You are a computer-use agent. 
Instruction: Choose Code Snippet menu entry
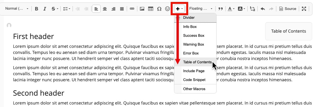195,80
